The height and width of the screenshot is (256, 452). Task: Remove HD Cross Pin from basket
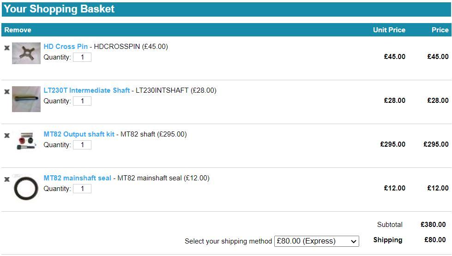click(x=7, y=48)
